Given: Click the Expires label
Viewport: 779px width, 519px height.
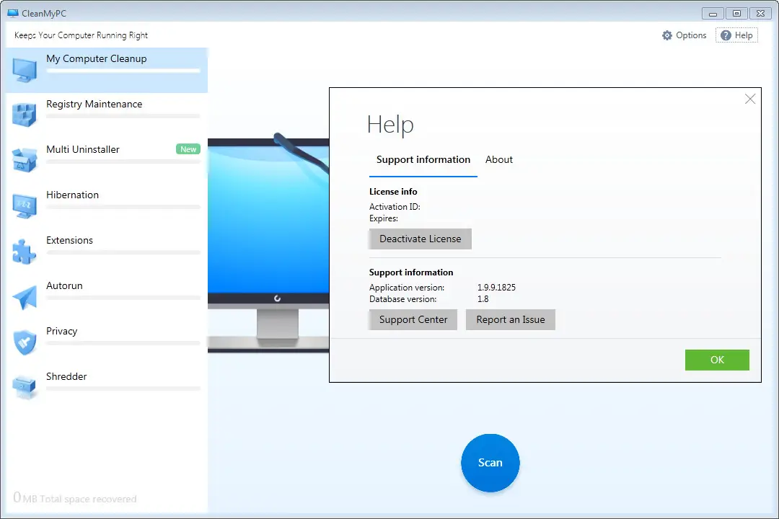Looking at the screenshot, I should point(384,218).
